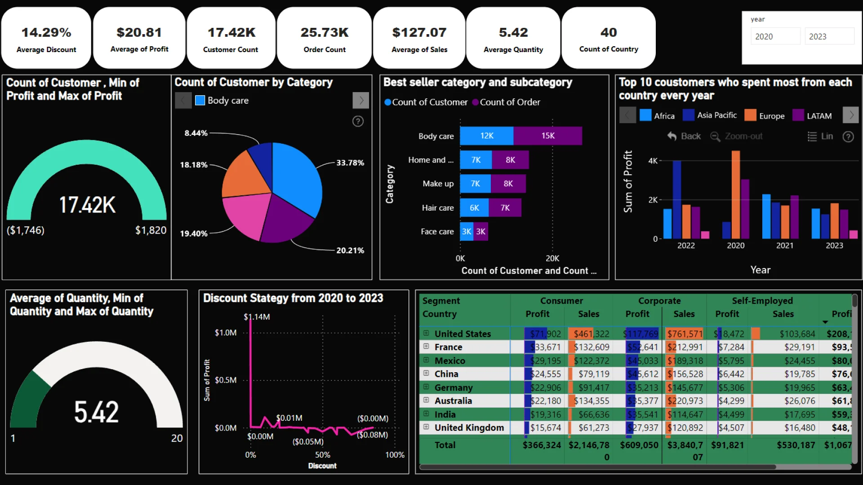Click the Count of Country card
Viewport: 863px width, 485px height.
coord(609,38)
